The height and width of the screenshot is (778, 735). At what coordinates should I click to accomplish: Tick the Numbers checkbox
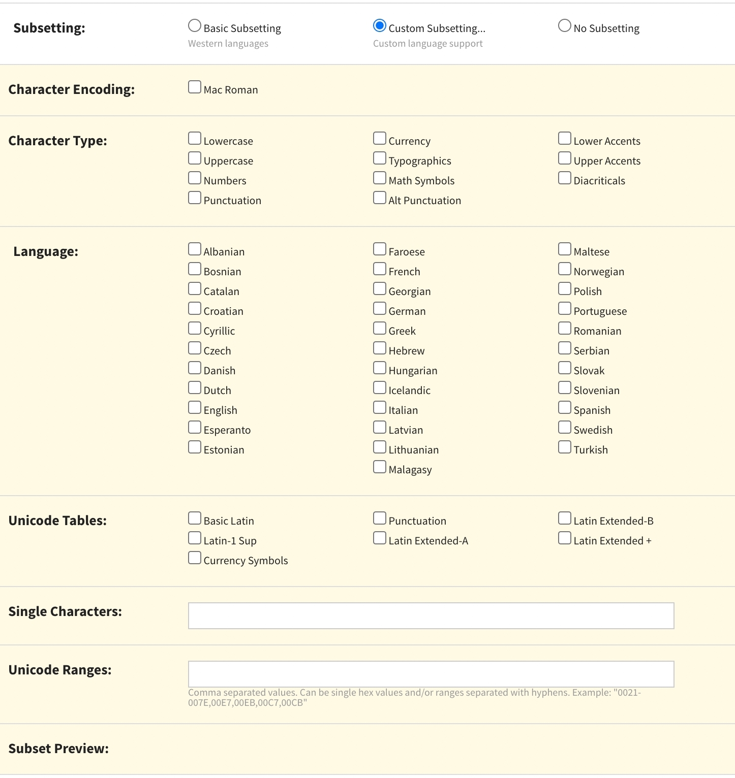[x=195, y=178]
